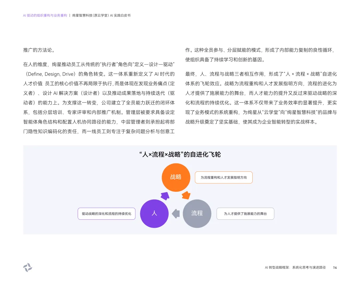Click the footer logo icon

point(28,267)
